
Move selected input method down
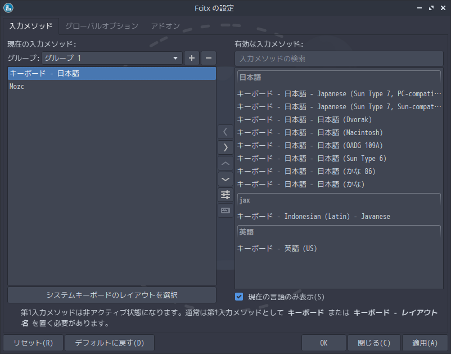[225, 179]
